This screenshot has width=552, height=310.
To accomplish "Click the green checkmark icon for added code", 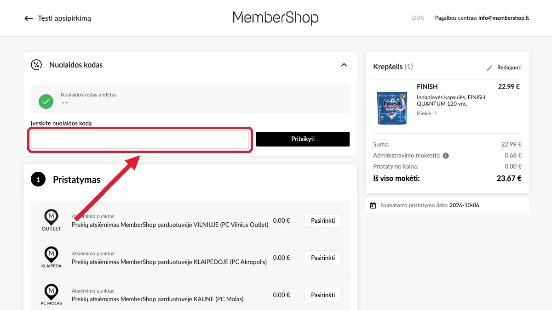I will (x=46, y=101).
